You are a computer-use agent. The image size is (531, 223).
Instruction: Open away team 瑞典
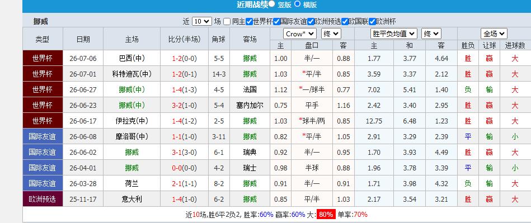(250, 152)
